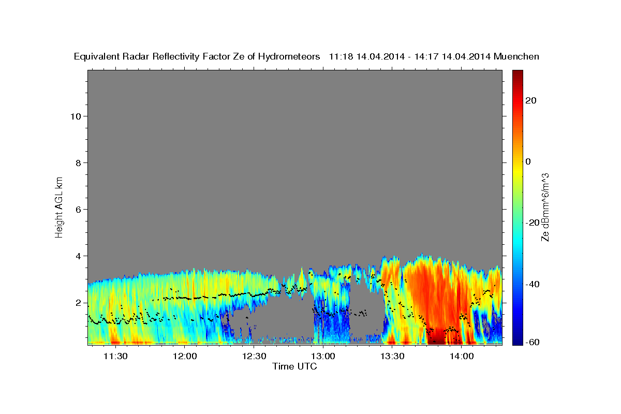Image resolution: width=621 pixels, height=414 pixels.
Task: Click the 14:00 time tick label
Action: coord(462,357)
